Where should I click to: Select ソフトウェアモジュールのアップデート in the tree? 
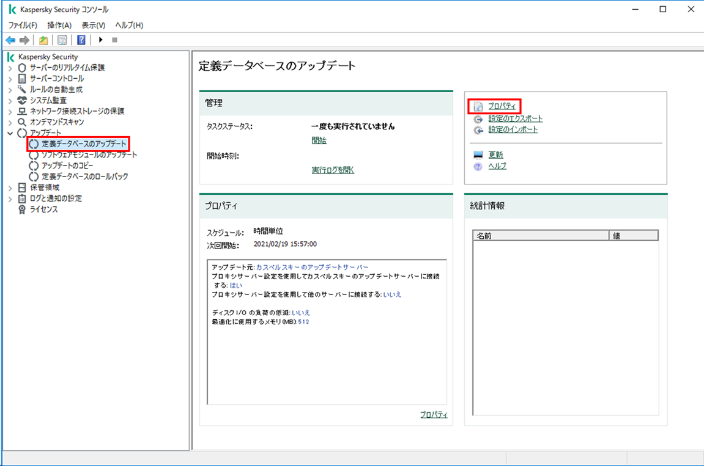tap(89, 155)
